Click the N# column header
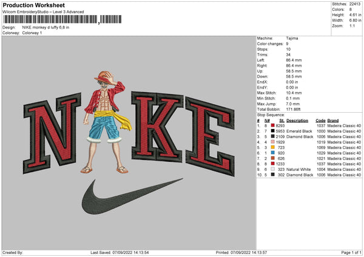The width and height of the screenshot is (364, 257). (x=267, y=121)
